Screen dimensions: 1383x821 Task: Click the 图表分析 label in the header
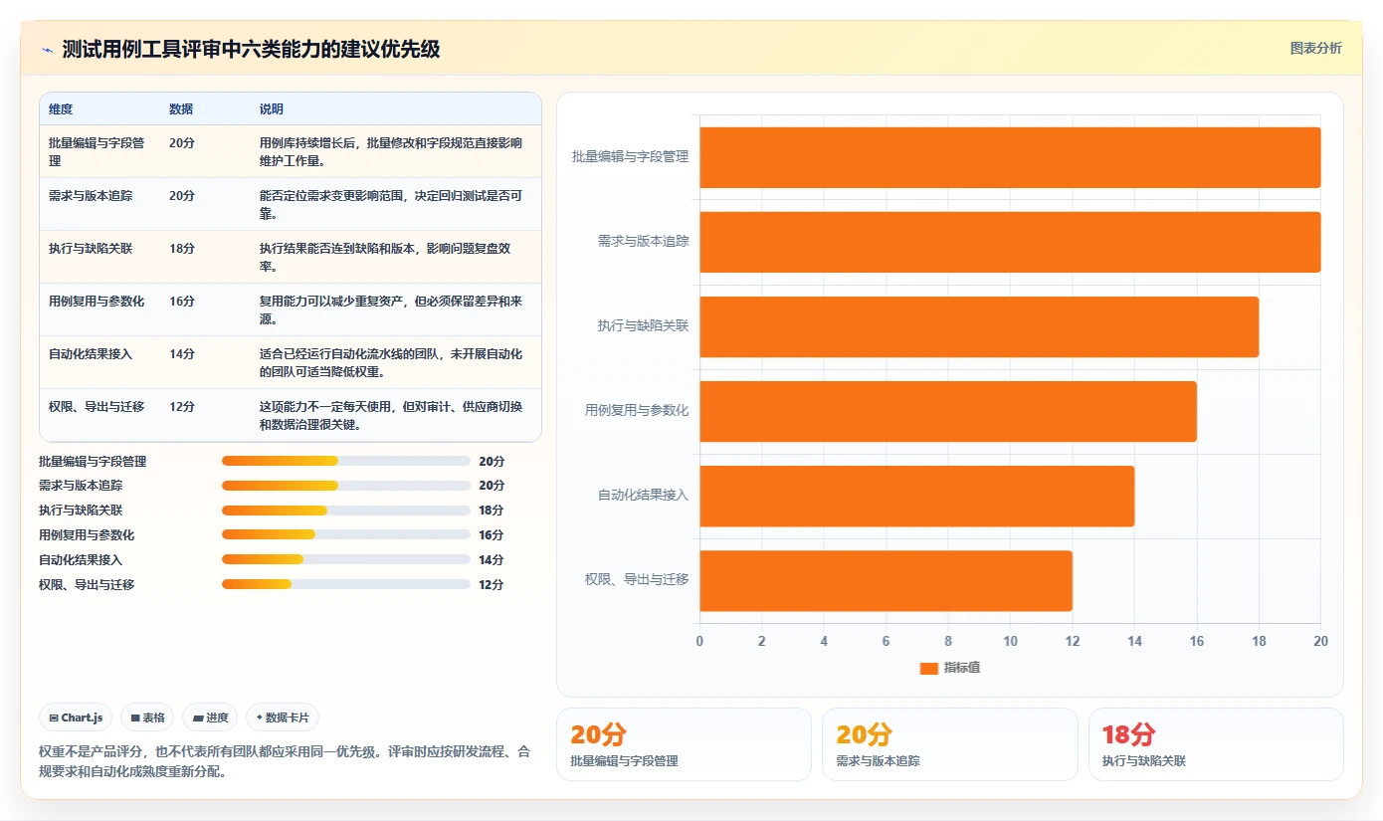point(1315,48)
